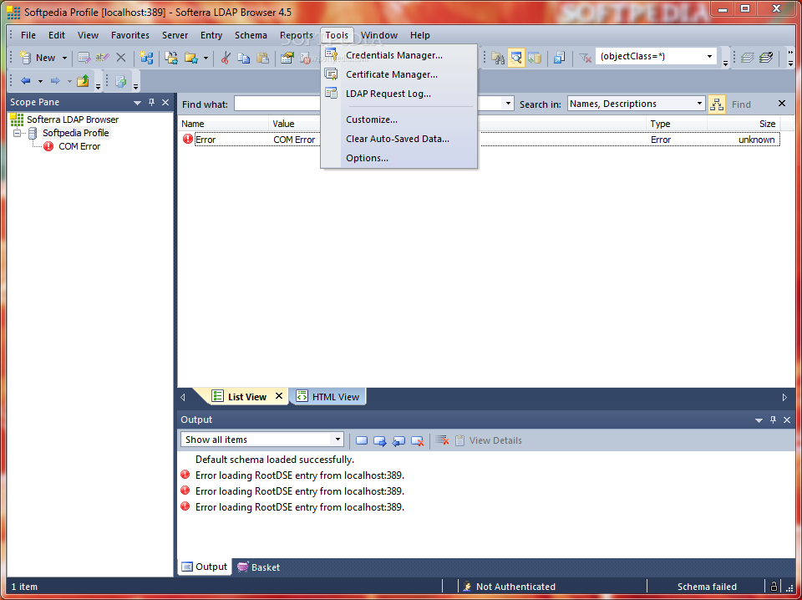Click the Rename pencil icon in toolbar
The height and width of the screenshot is (600, 802).
[x=102, y=58]
